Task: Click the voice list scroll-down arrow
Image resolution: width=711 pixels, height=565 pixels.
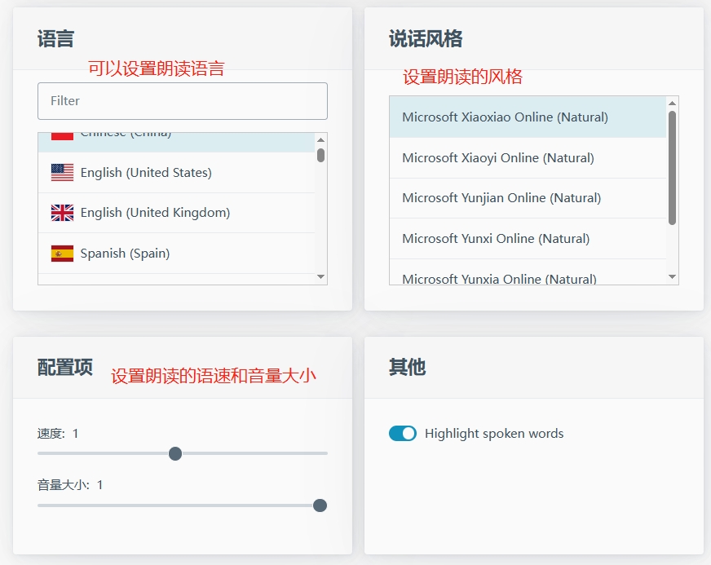Action: point(673,277)
